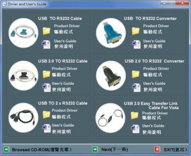Open driver folder icon for USB TO RS232 Converter
191x156 pixels.
pyautogui.click(x=136, y=31)
